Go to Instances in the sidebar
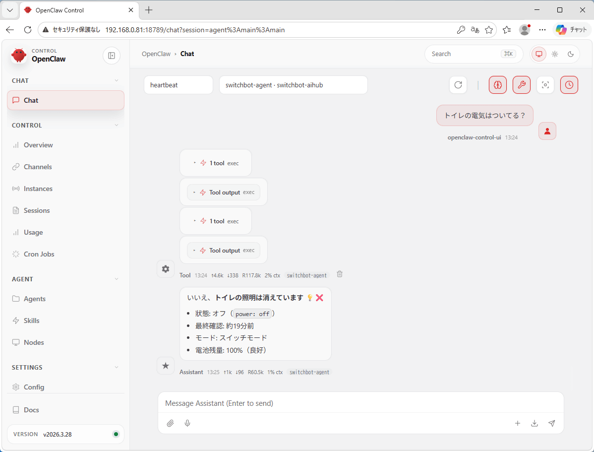Image resolution: width=594 pixels, height=452 pixels. [x=65, y=189]
